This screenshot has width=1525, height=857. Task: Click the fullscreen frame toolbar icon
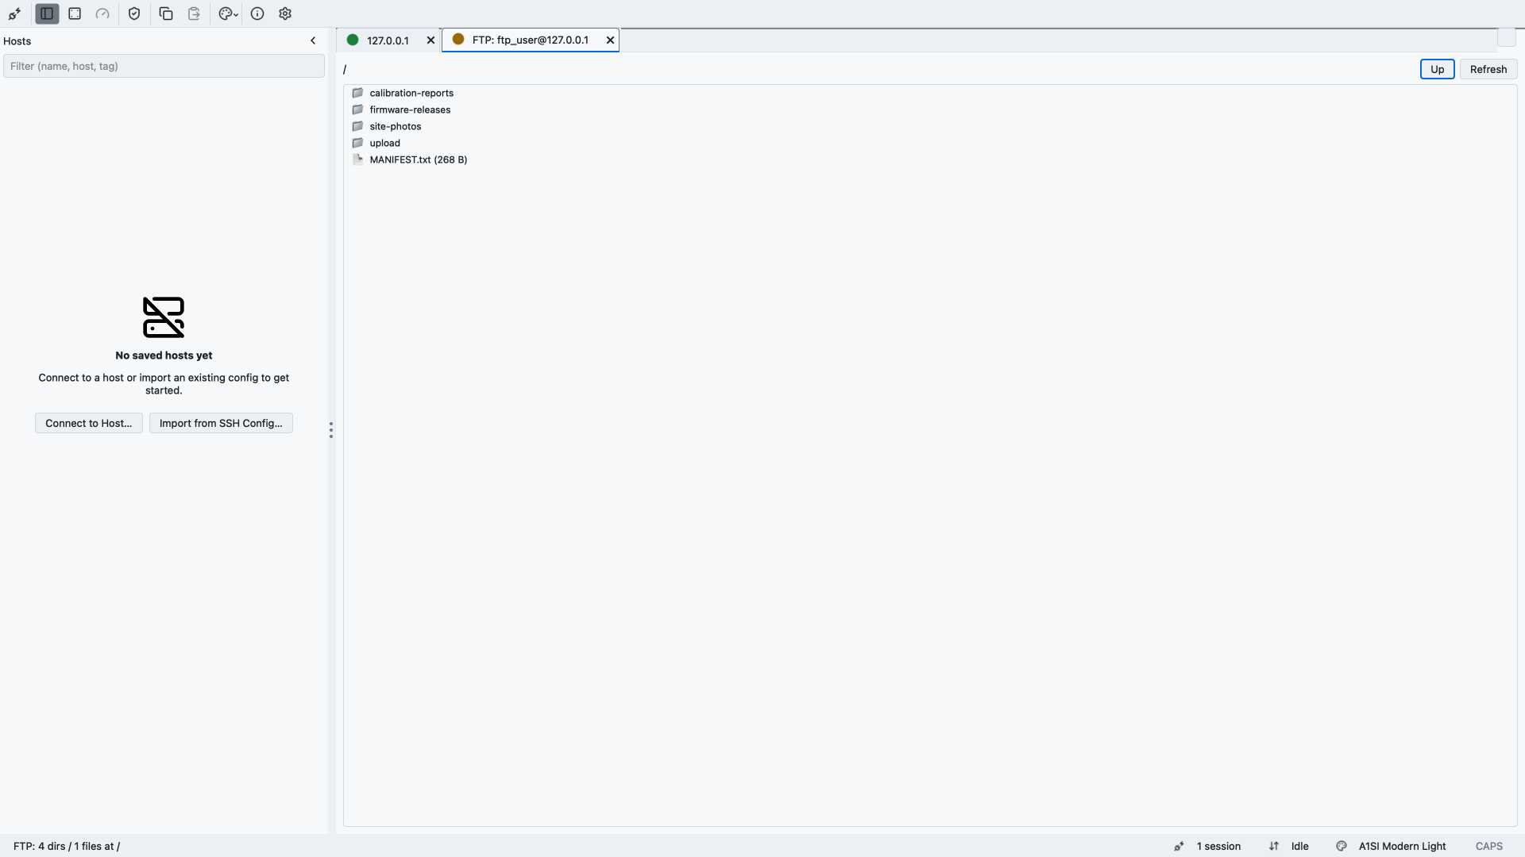point(75,13)
